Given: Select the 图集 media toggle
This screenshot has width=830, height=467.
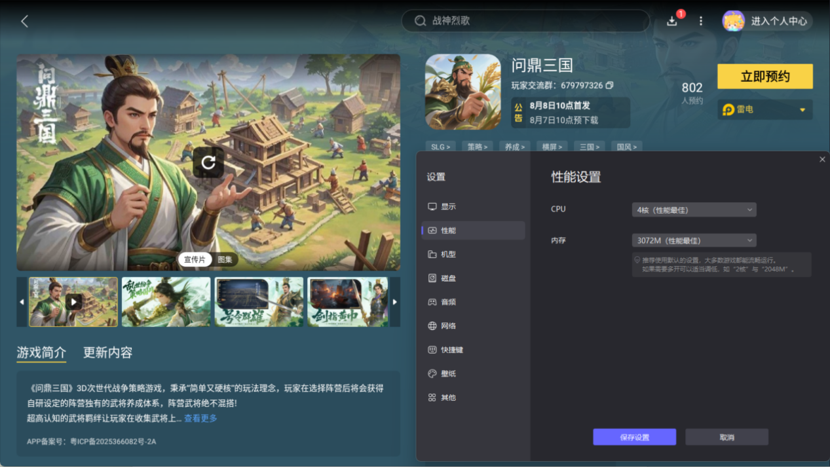Looking at the screenshot, I should [x=225, y=259].
